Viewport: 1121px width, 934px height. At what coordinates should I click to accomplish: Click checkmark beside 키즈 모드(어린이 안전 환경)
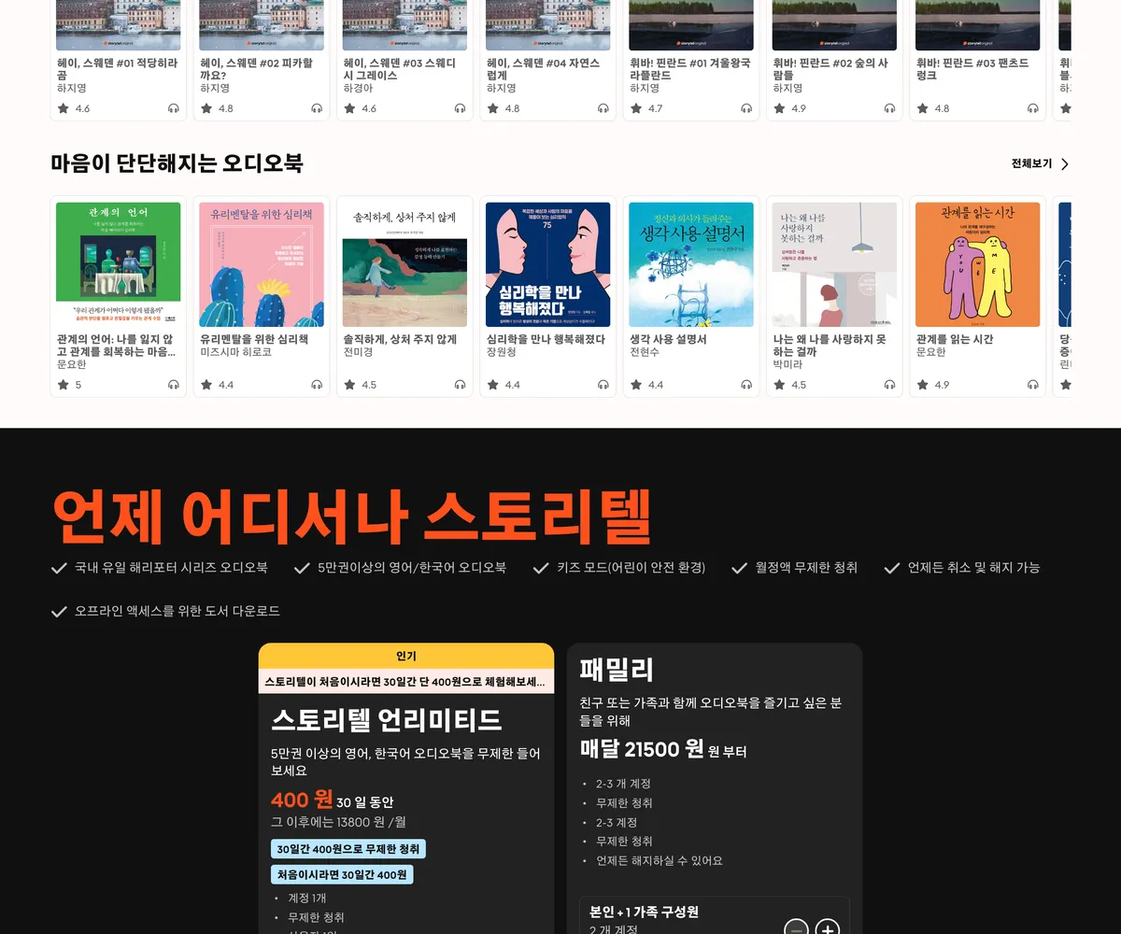pyautogui.click(x=541, y=568)
